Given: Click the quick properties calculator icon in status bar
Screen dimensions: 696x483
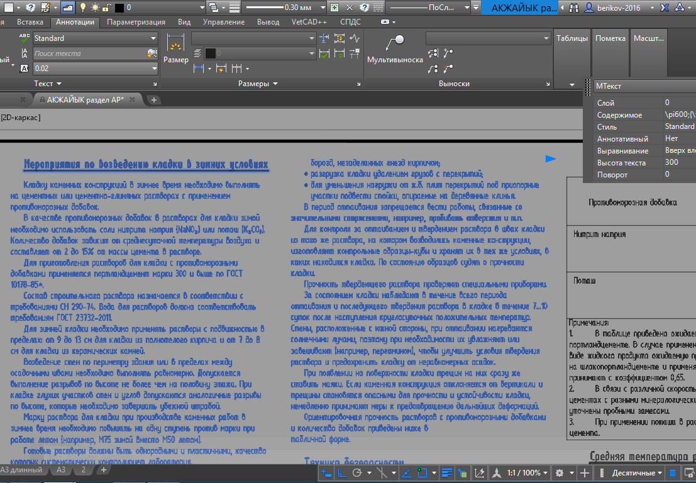Looking at the screenshot, I should click(673, 473).
